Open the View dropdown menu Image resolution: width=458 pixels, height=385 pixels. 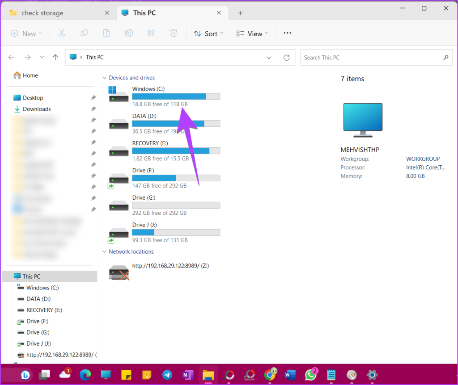[252, 33]
